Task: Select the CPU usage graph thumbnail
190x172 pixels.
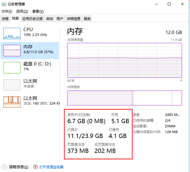Action: pos(12,33)
